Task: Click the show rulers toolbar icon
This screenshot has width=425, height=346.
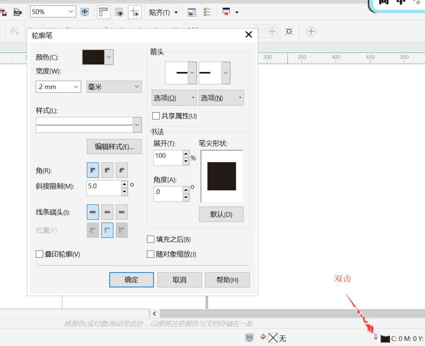Action: (x=103, y=12)
